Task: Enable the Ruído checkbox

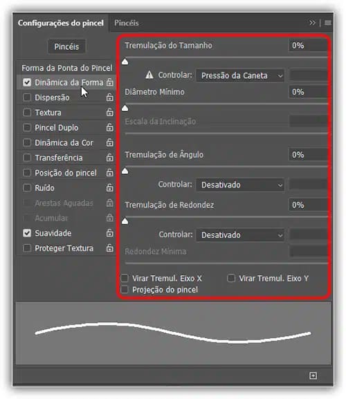Action: [x=27, y=188]
